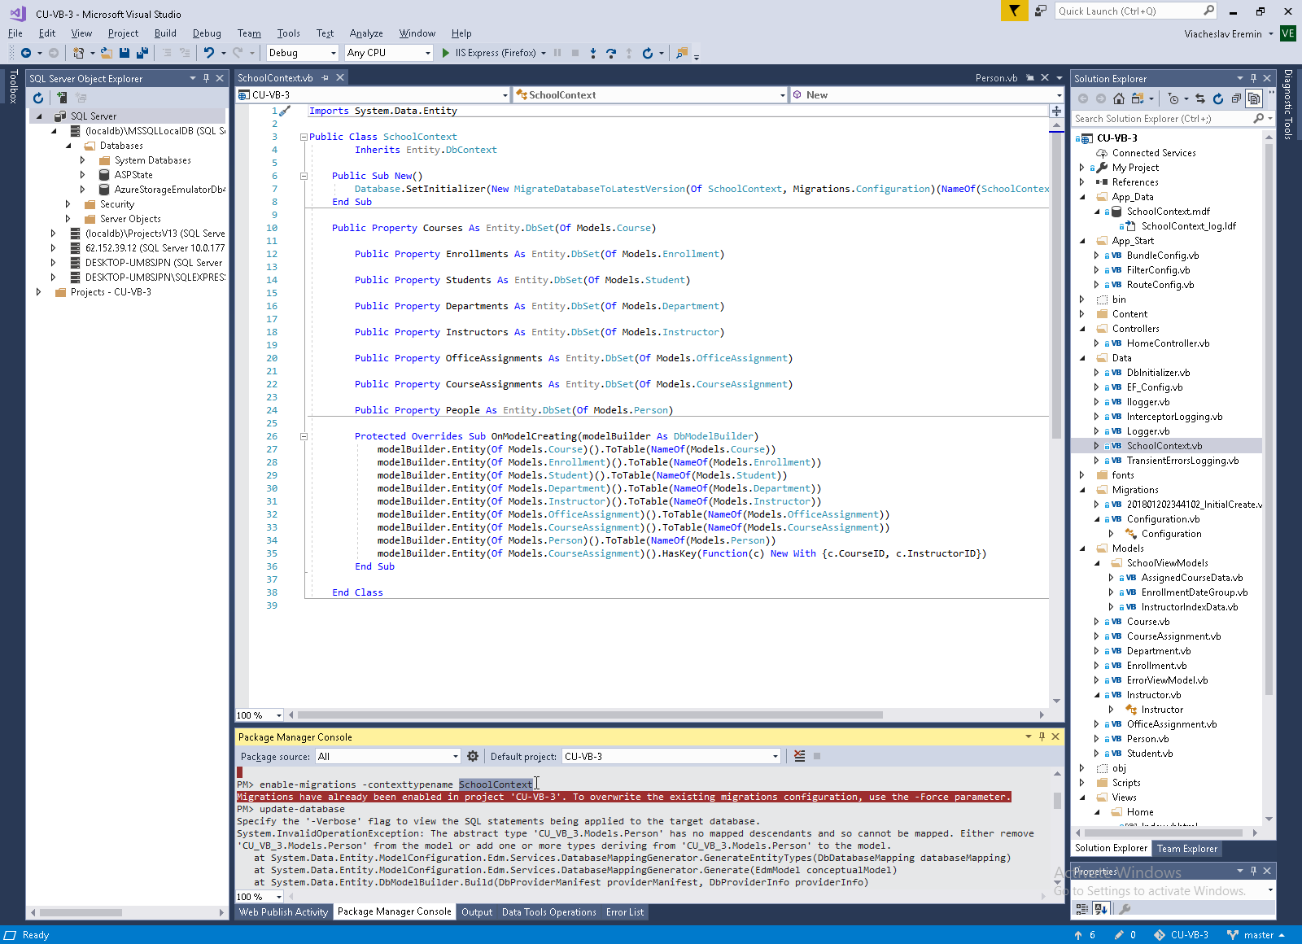Toggle pin on the SchoolContext.vb tab
Viewport: 1302px width, 944px height.
[325, 78]
